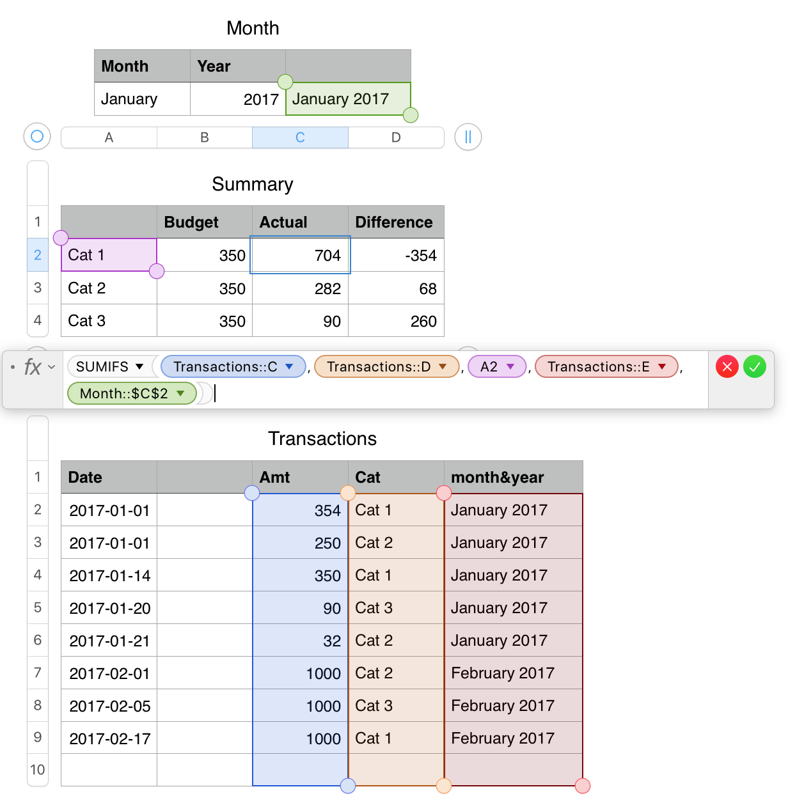The height and width of the screenshot is (812, 788).
Task: Click the Transactions::E range top handle
Action: pos(444,493)
